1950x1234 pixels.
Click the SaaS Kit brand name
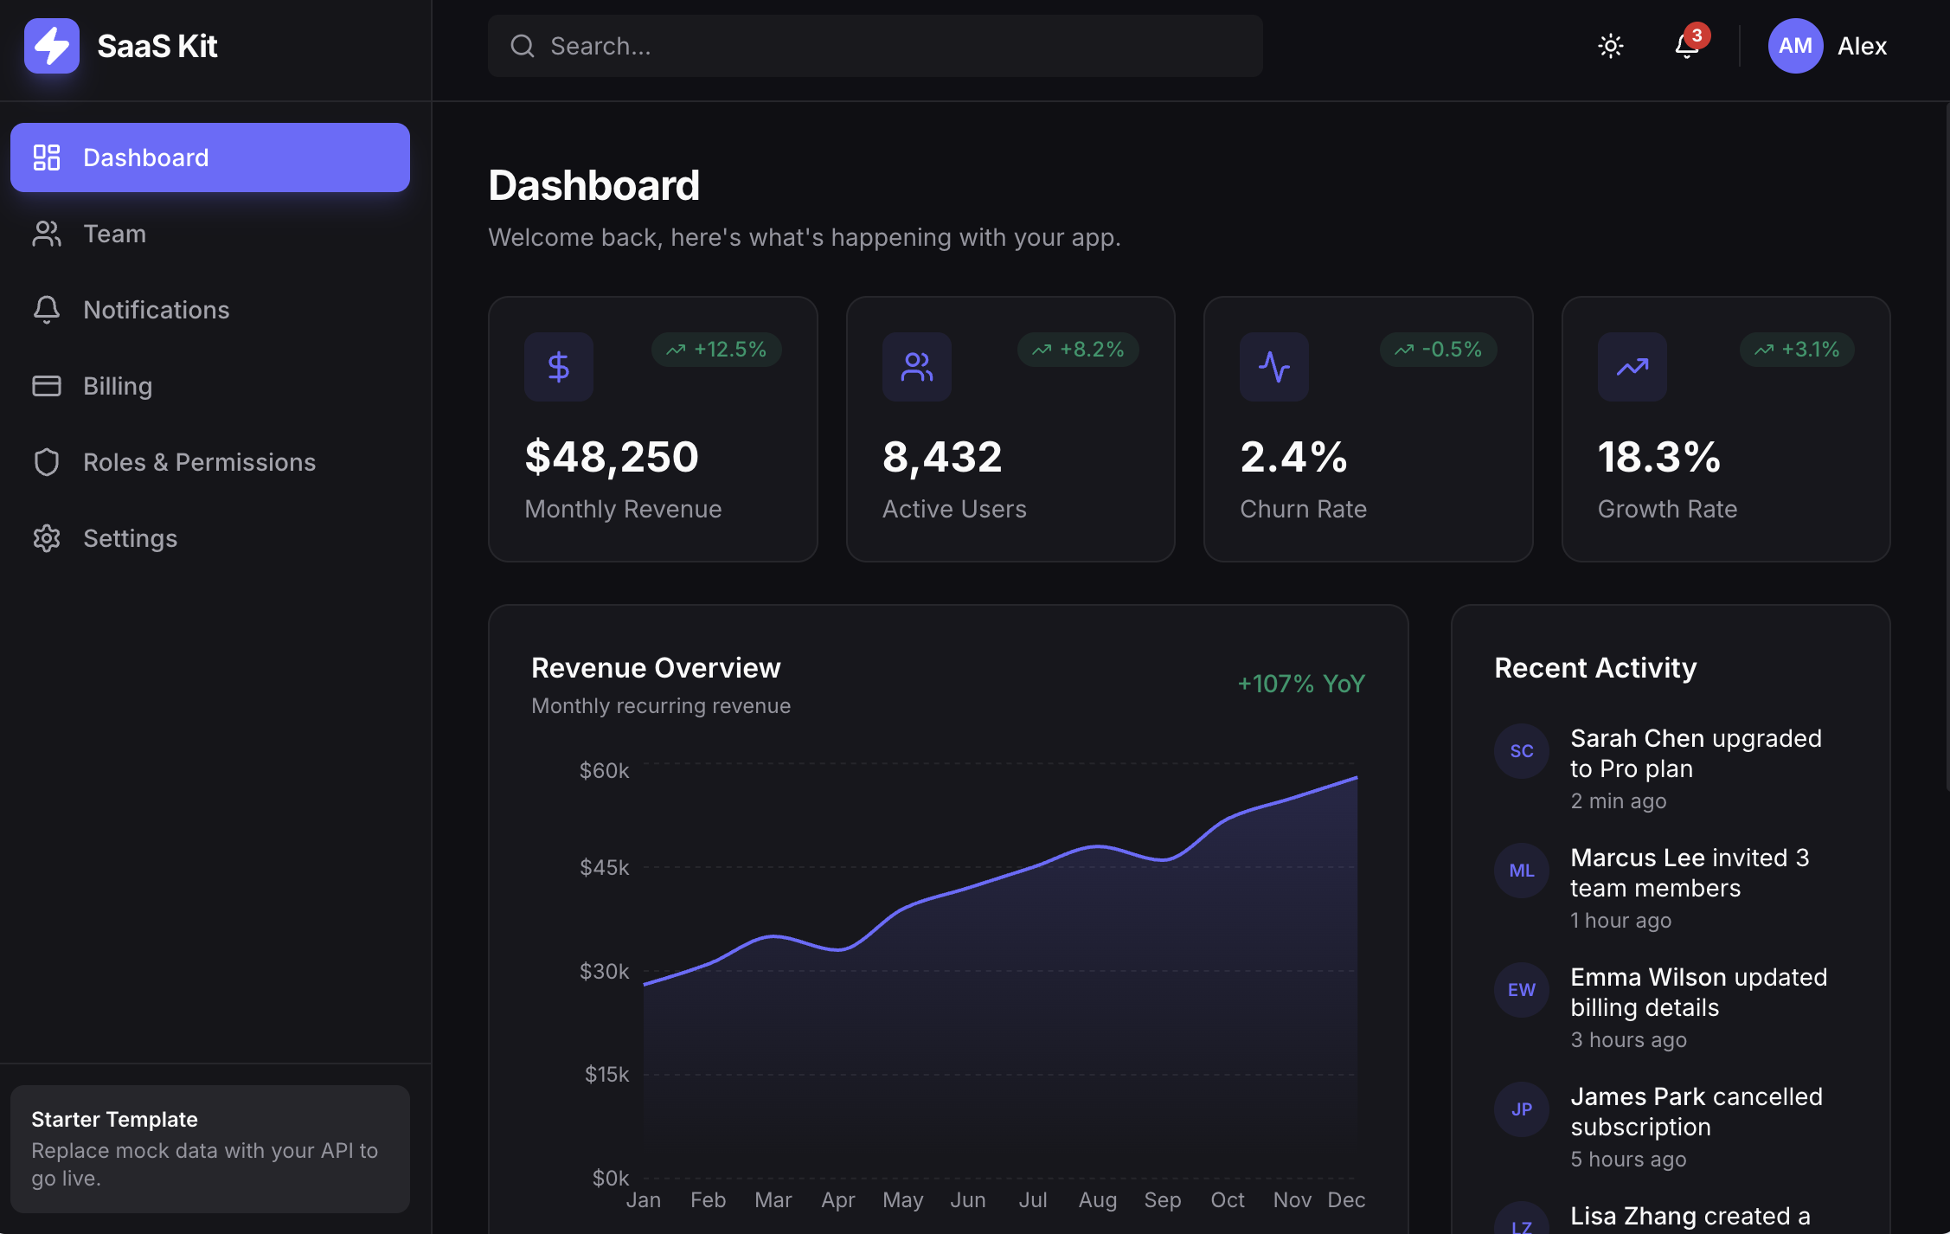[x=157, y=46]
